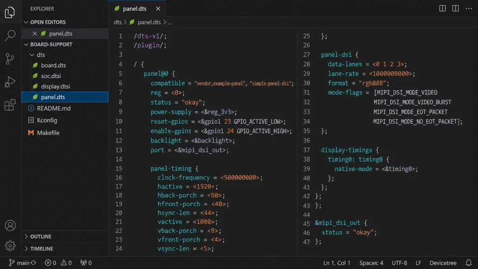Click the EXPLORER panel title
The height and width of the screenshot is (269, 478).
click(42, 9)
